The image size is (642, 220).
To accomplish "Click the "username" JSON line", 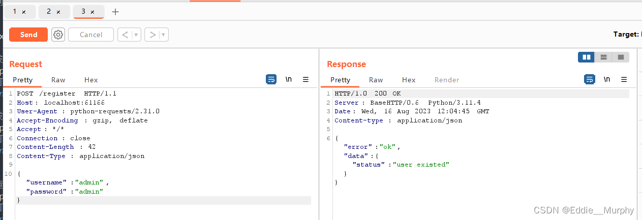I will [68, 182].
